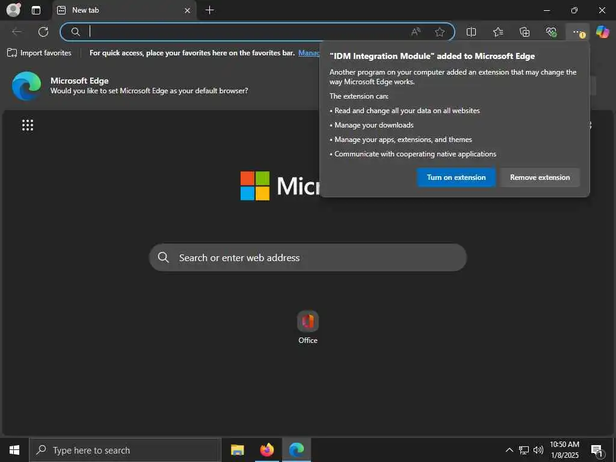Open File Explorer from taskbar
616x462 pixels.
237,450
